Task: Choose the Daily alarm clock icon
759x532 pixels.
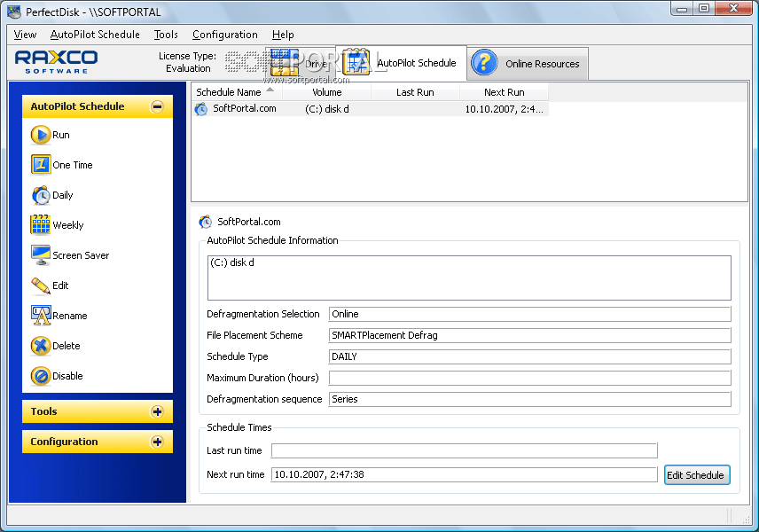Action: click(41, 195)
